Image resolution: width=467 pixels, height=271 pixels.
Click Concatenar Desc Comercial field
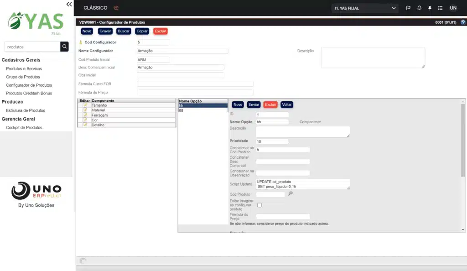point(283,162)
